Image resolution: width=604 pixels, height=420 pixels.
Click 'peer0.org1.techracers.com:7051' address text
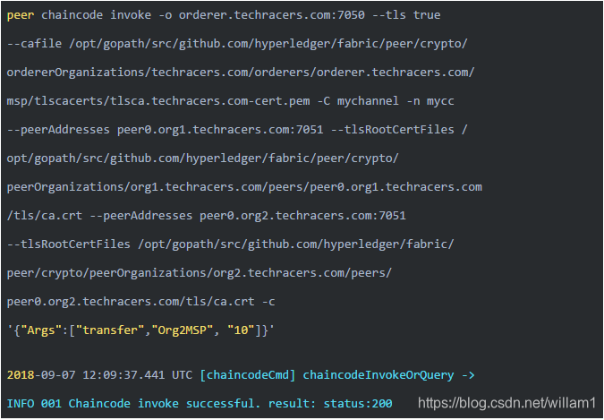(220, 130)
